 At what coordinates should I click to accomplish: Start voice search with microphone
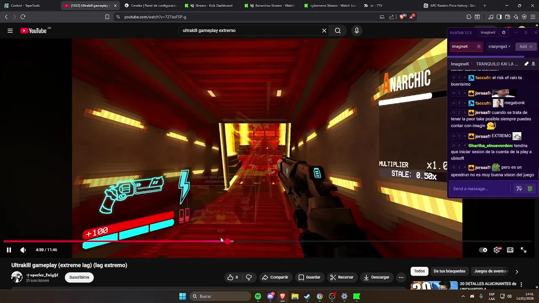pos(357,31)
